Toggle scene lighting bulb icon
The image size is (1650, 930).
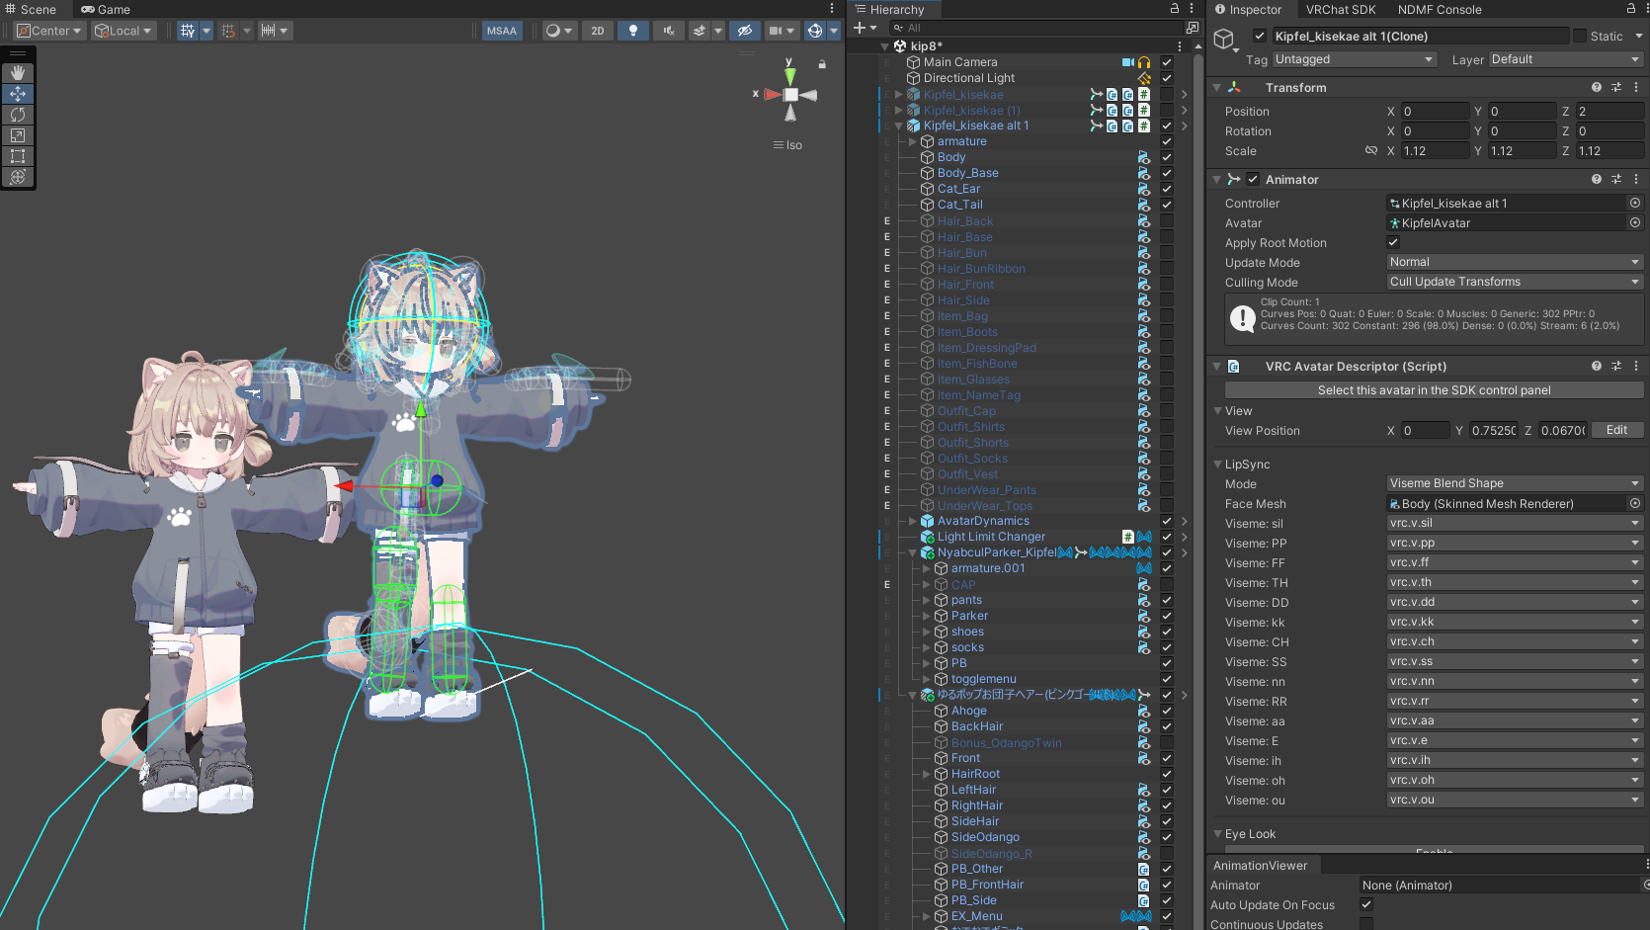[633, 31]
